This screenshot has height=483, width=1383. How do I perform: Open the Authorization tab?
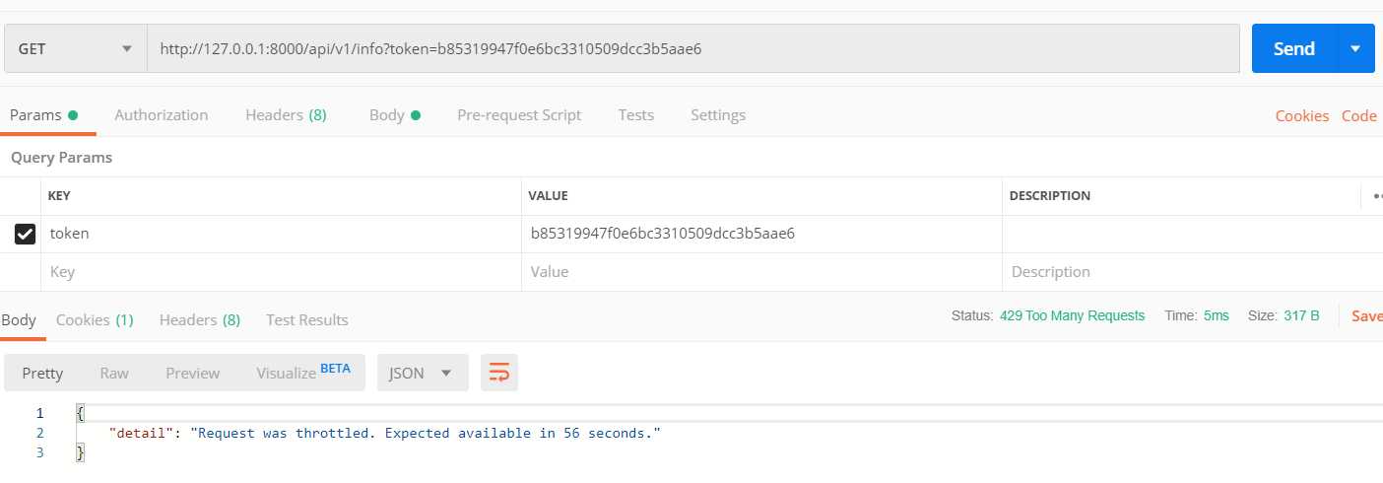coord(162,115)
